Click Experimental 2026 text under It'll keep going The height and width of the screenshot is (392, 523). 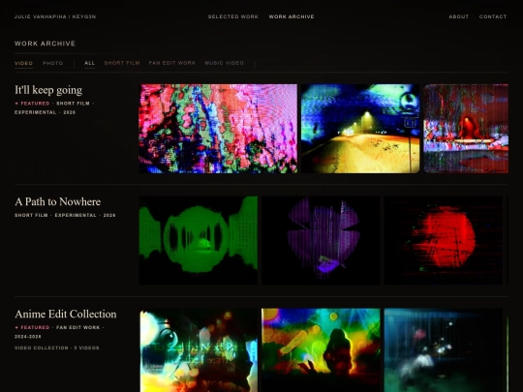(x=45, y=112)
